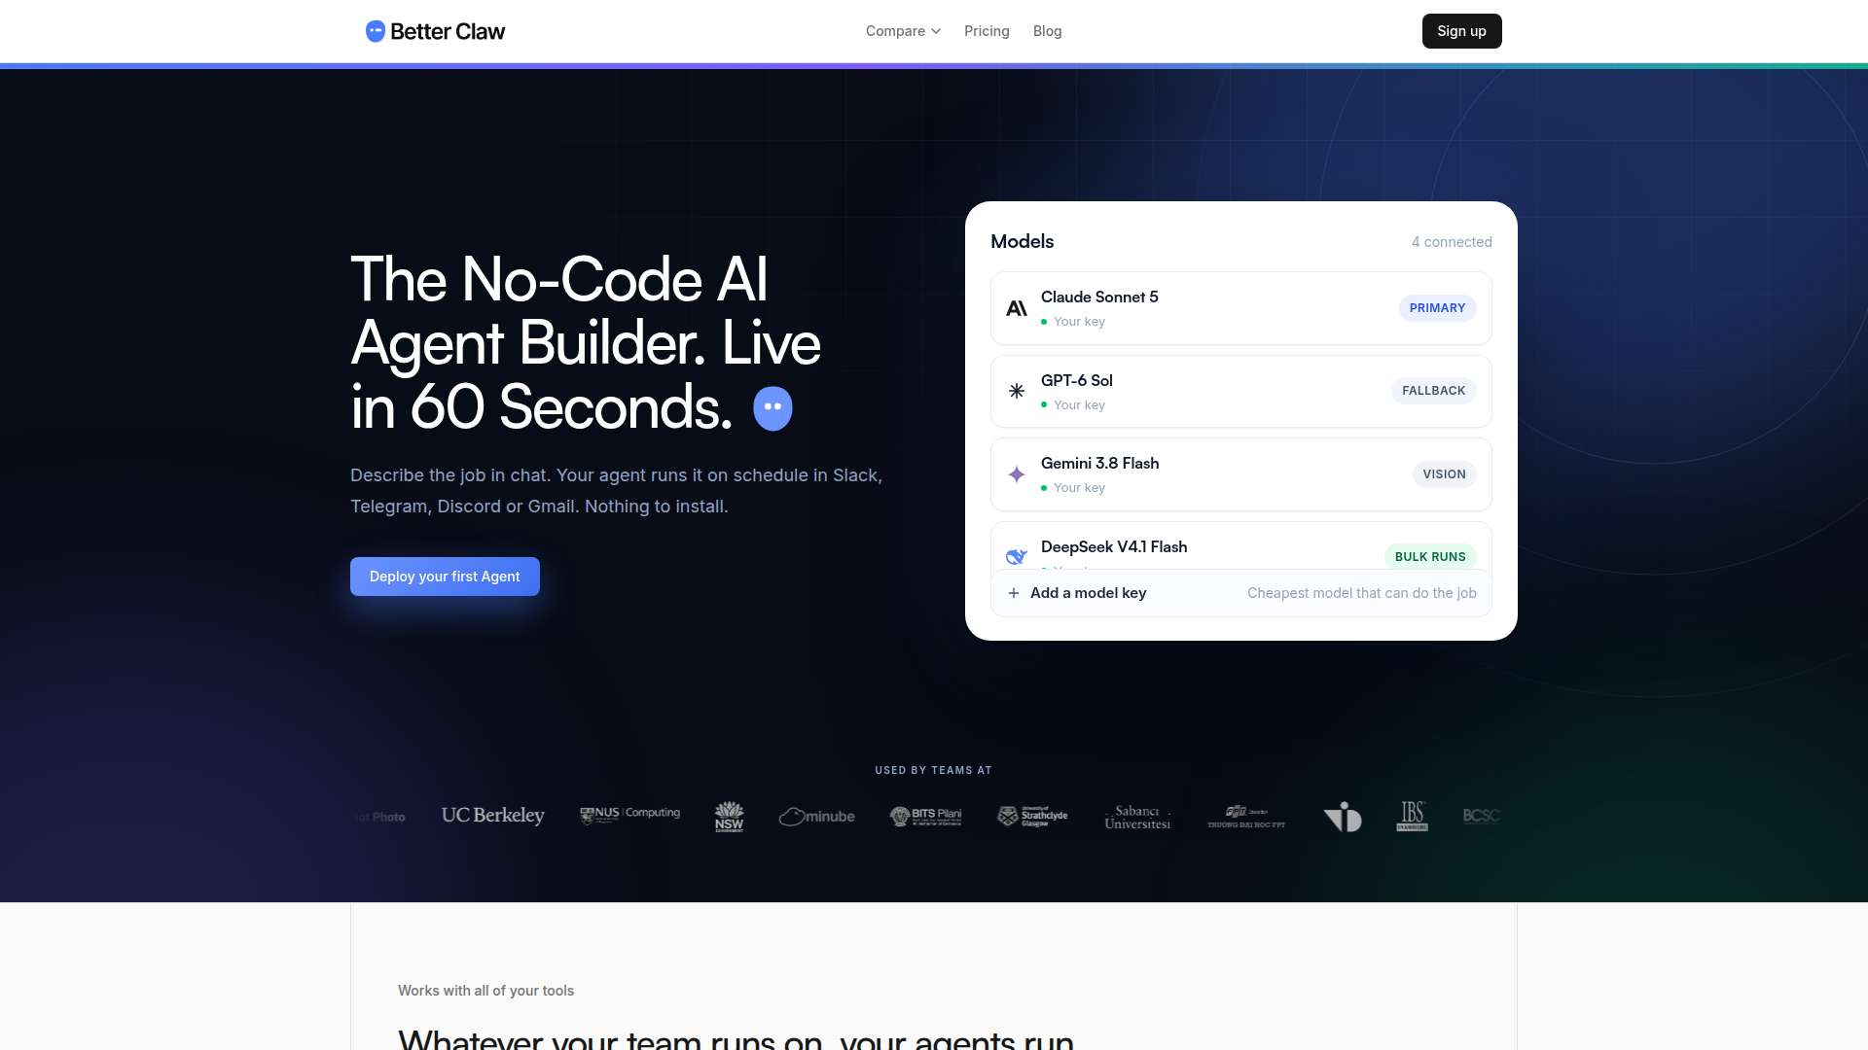1868x1050 pixels.
Task: Open the Pricing page
Action: pyautogui.click(x=987, y=31)
